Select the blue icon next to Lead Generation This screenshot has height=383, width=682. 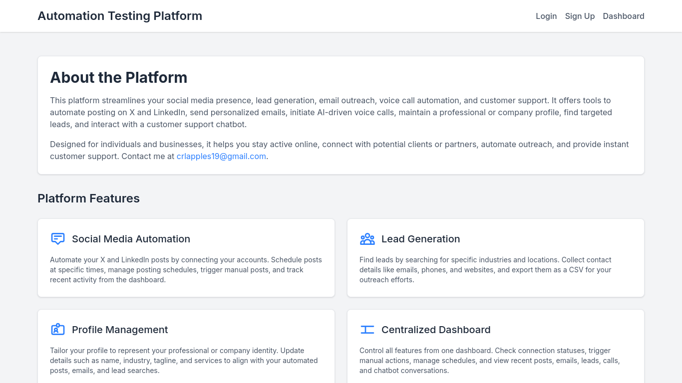coord(367,239)
